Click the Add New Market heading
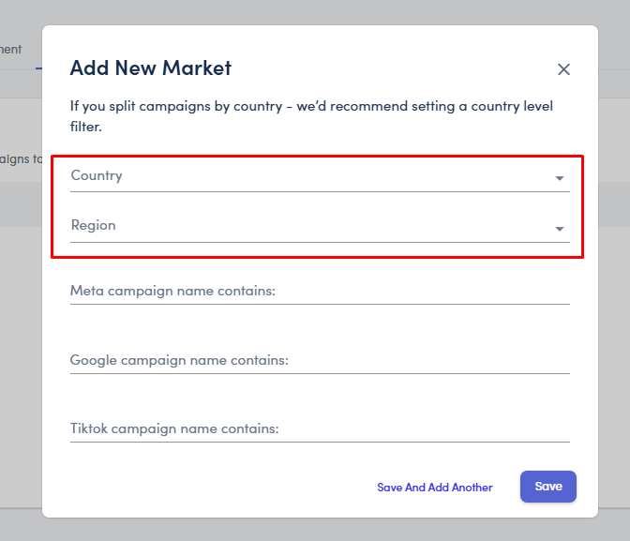This screenshot has height=541, width=630. 151,68
